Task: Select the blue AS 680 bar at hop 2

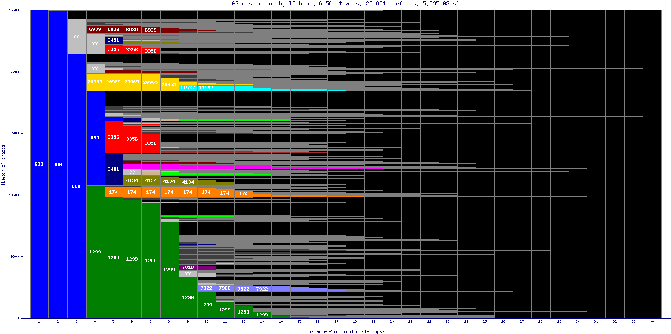Action: 58,164
